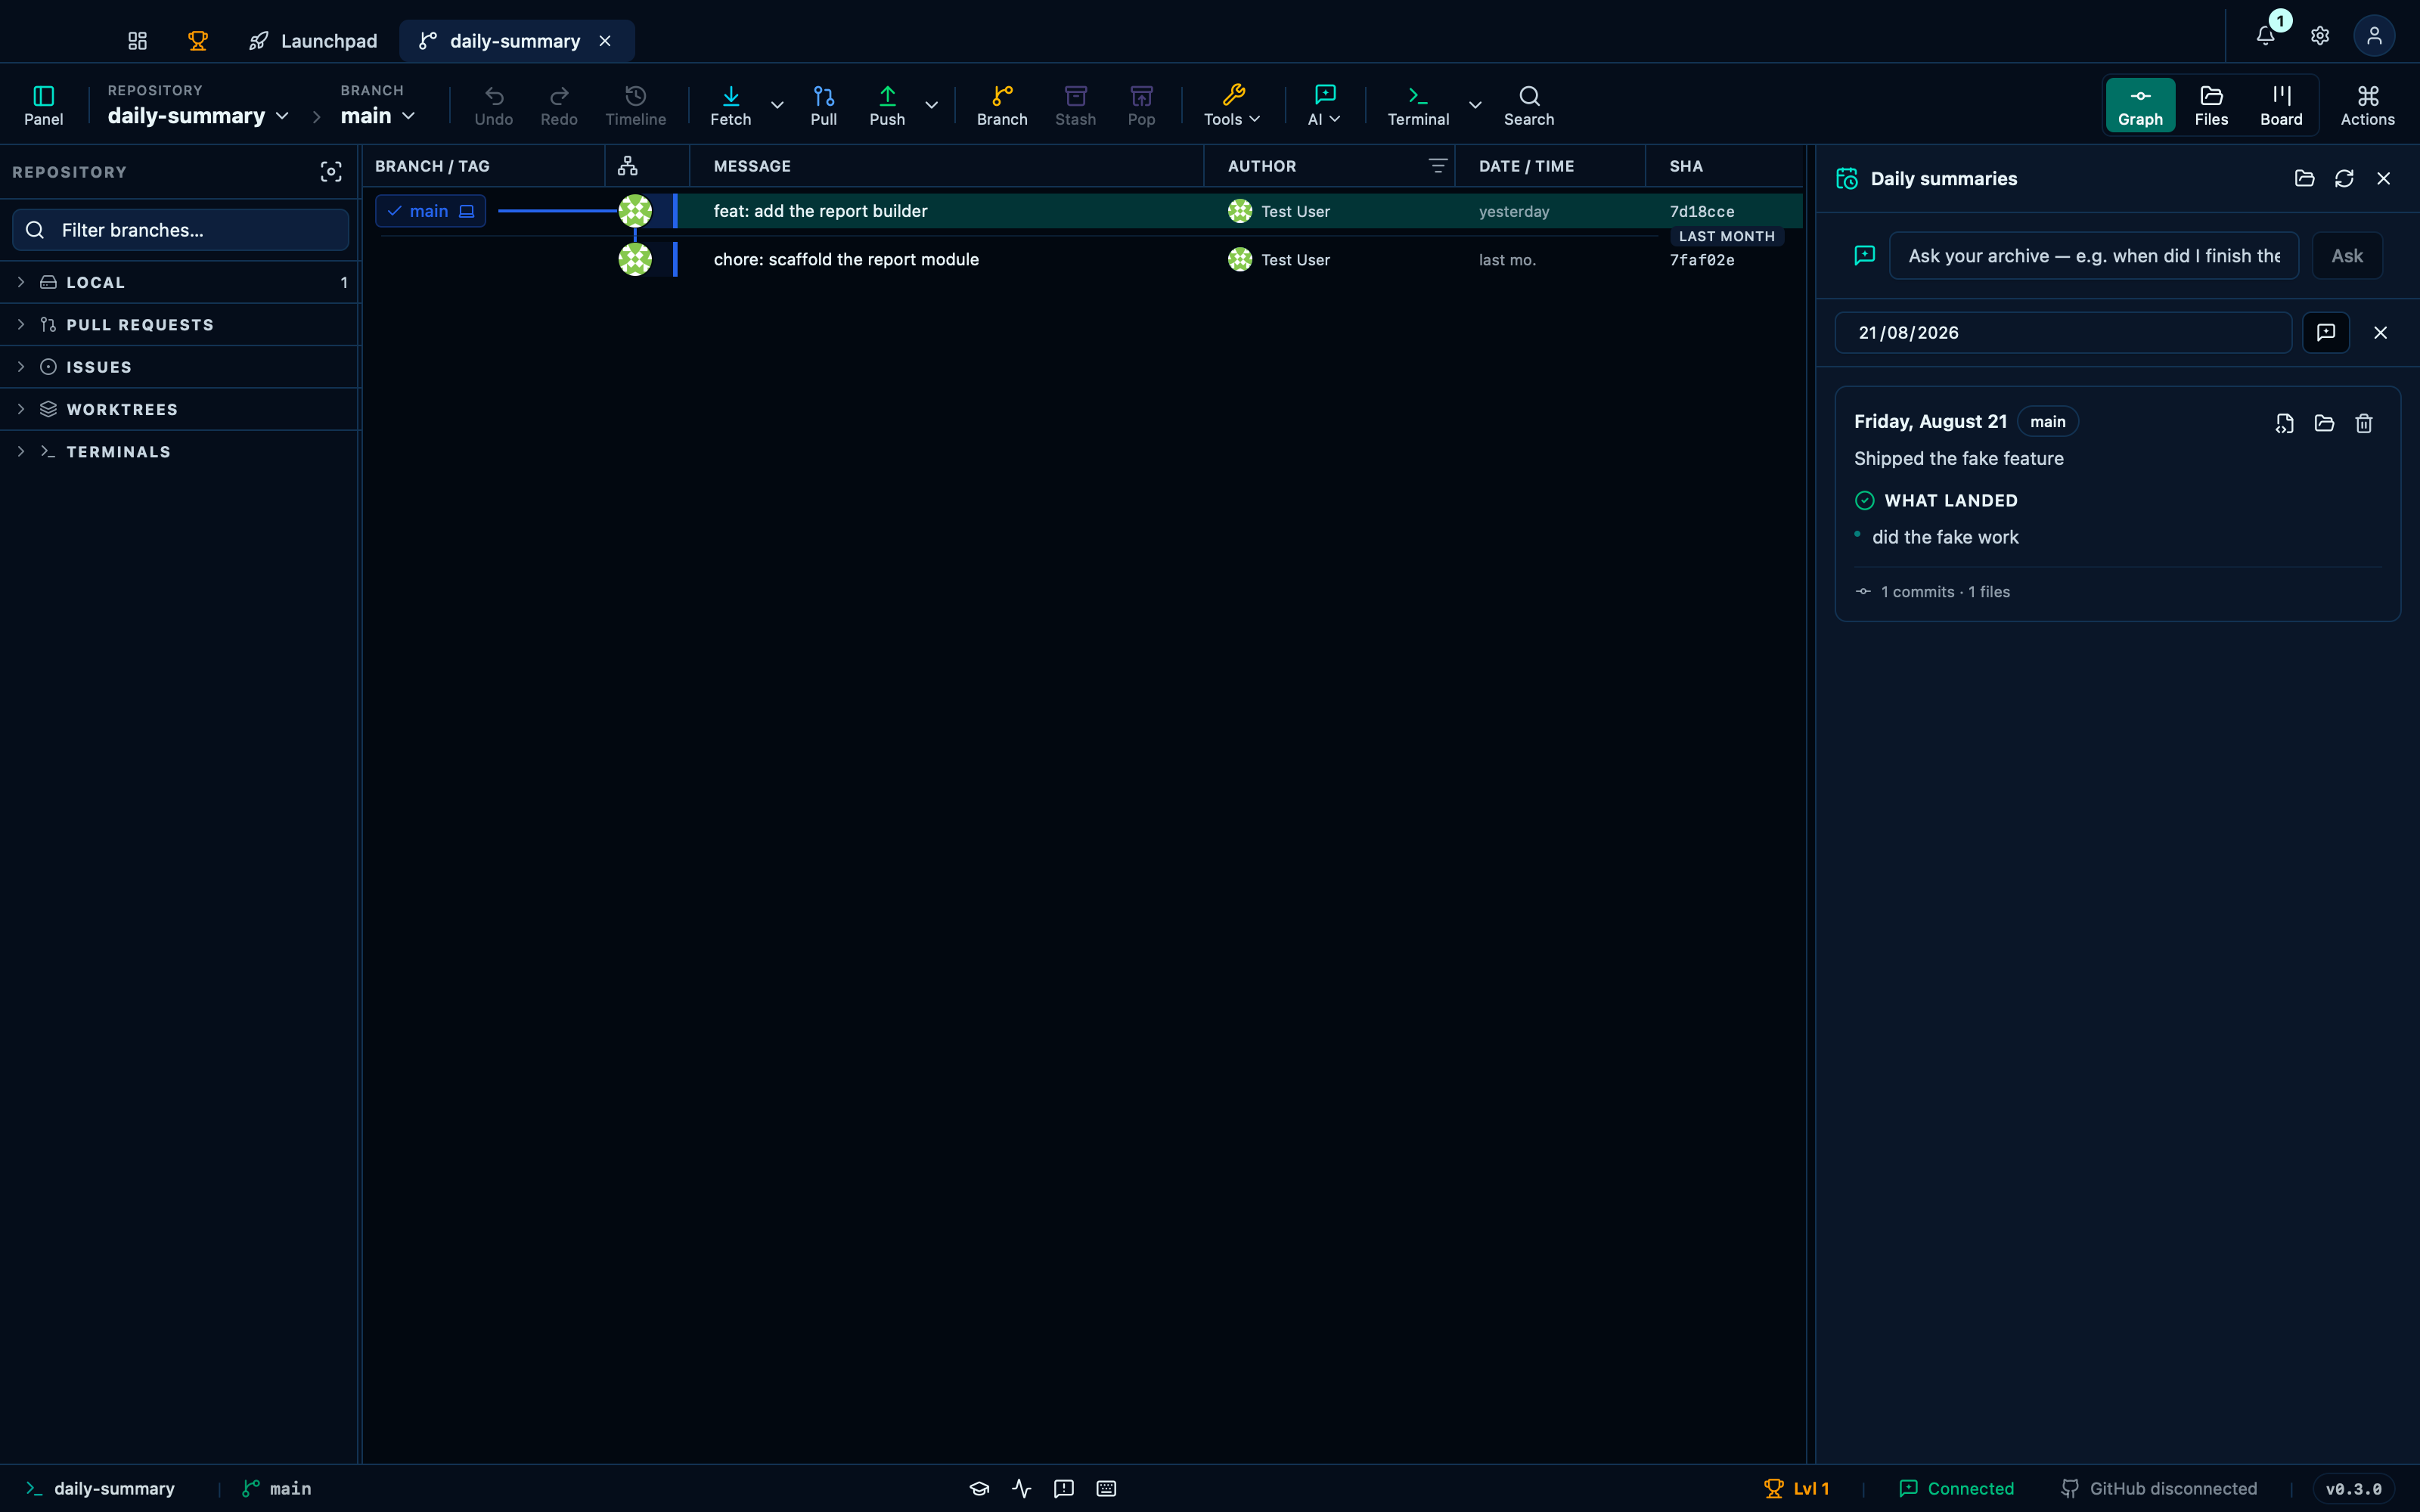Fetch from remote
Image resolution: width=2420 pixels, height=1512 pixels.
pyautogui.click(x=731, y=105)
